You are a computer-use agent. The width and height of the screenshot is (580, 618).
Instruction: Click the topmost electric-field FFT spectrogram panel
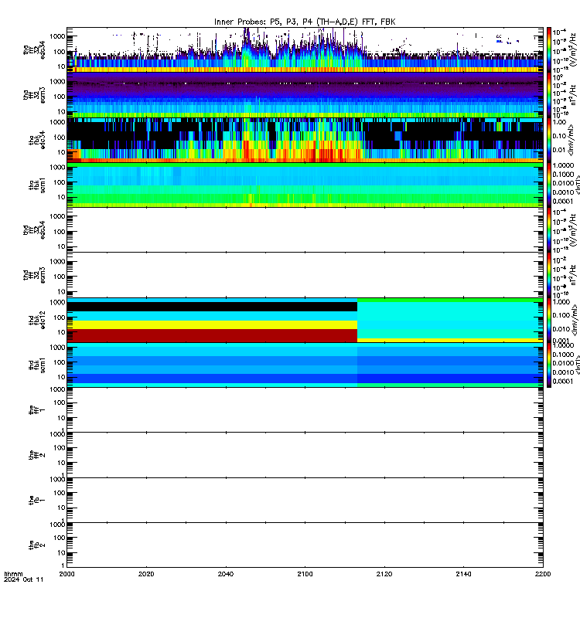click(305, 49)
